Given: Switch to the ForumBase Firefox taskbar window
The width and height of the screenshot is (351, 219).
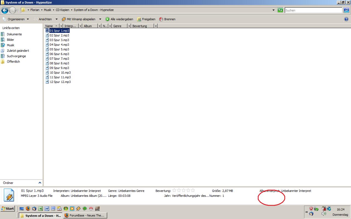Looking at the screenshot, I should (85, 215).
